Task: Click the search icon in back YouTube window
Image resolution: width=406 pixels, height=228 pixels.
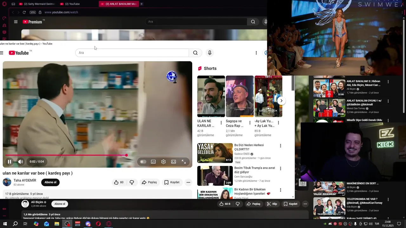Action: [253, 22]
